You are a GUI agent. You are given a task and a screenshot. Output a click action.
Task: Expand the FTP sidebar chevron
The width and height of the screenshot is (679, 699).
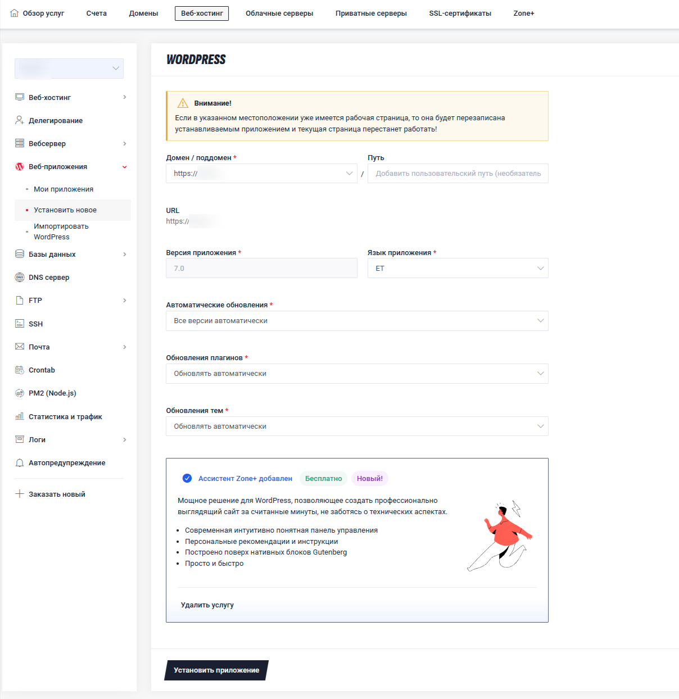pos(125,300)
